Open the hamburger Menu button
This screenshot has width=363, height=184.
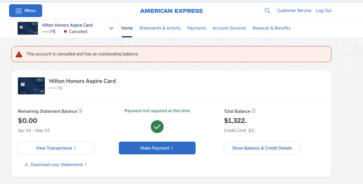(x=26, y=11)
